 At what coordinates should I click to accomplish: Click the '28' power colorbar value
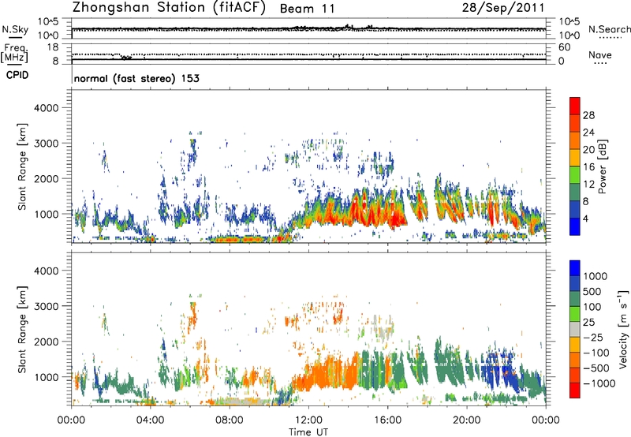588,115
